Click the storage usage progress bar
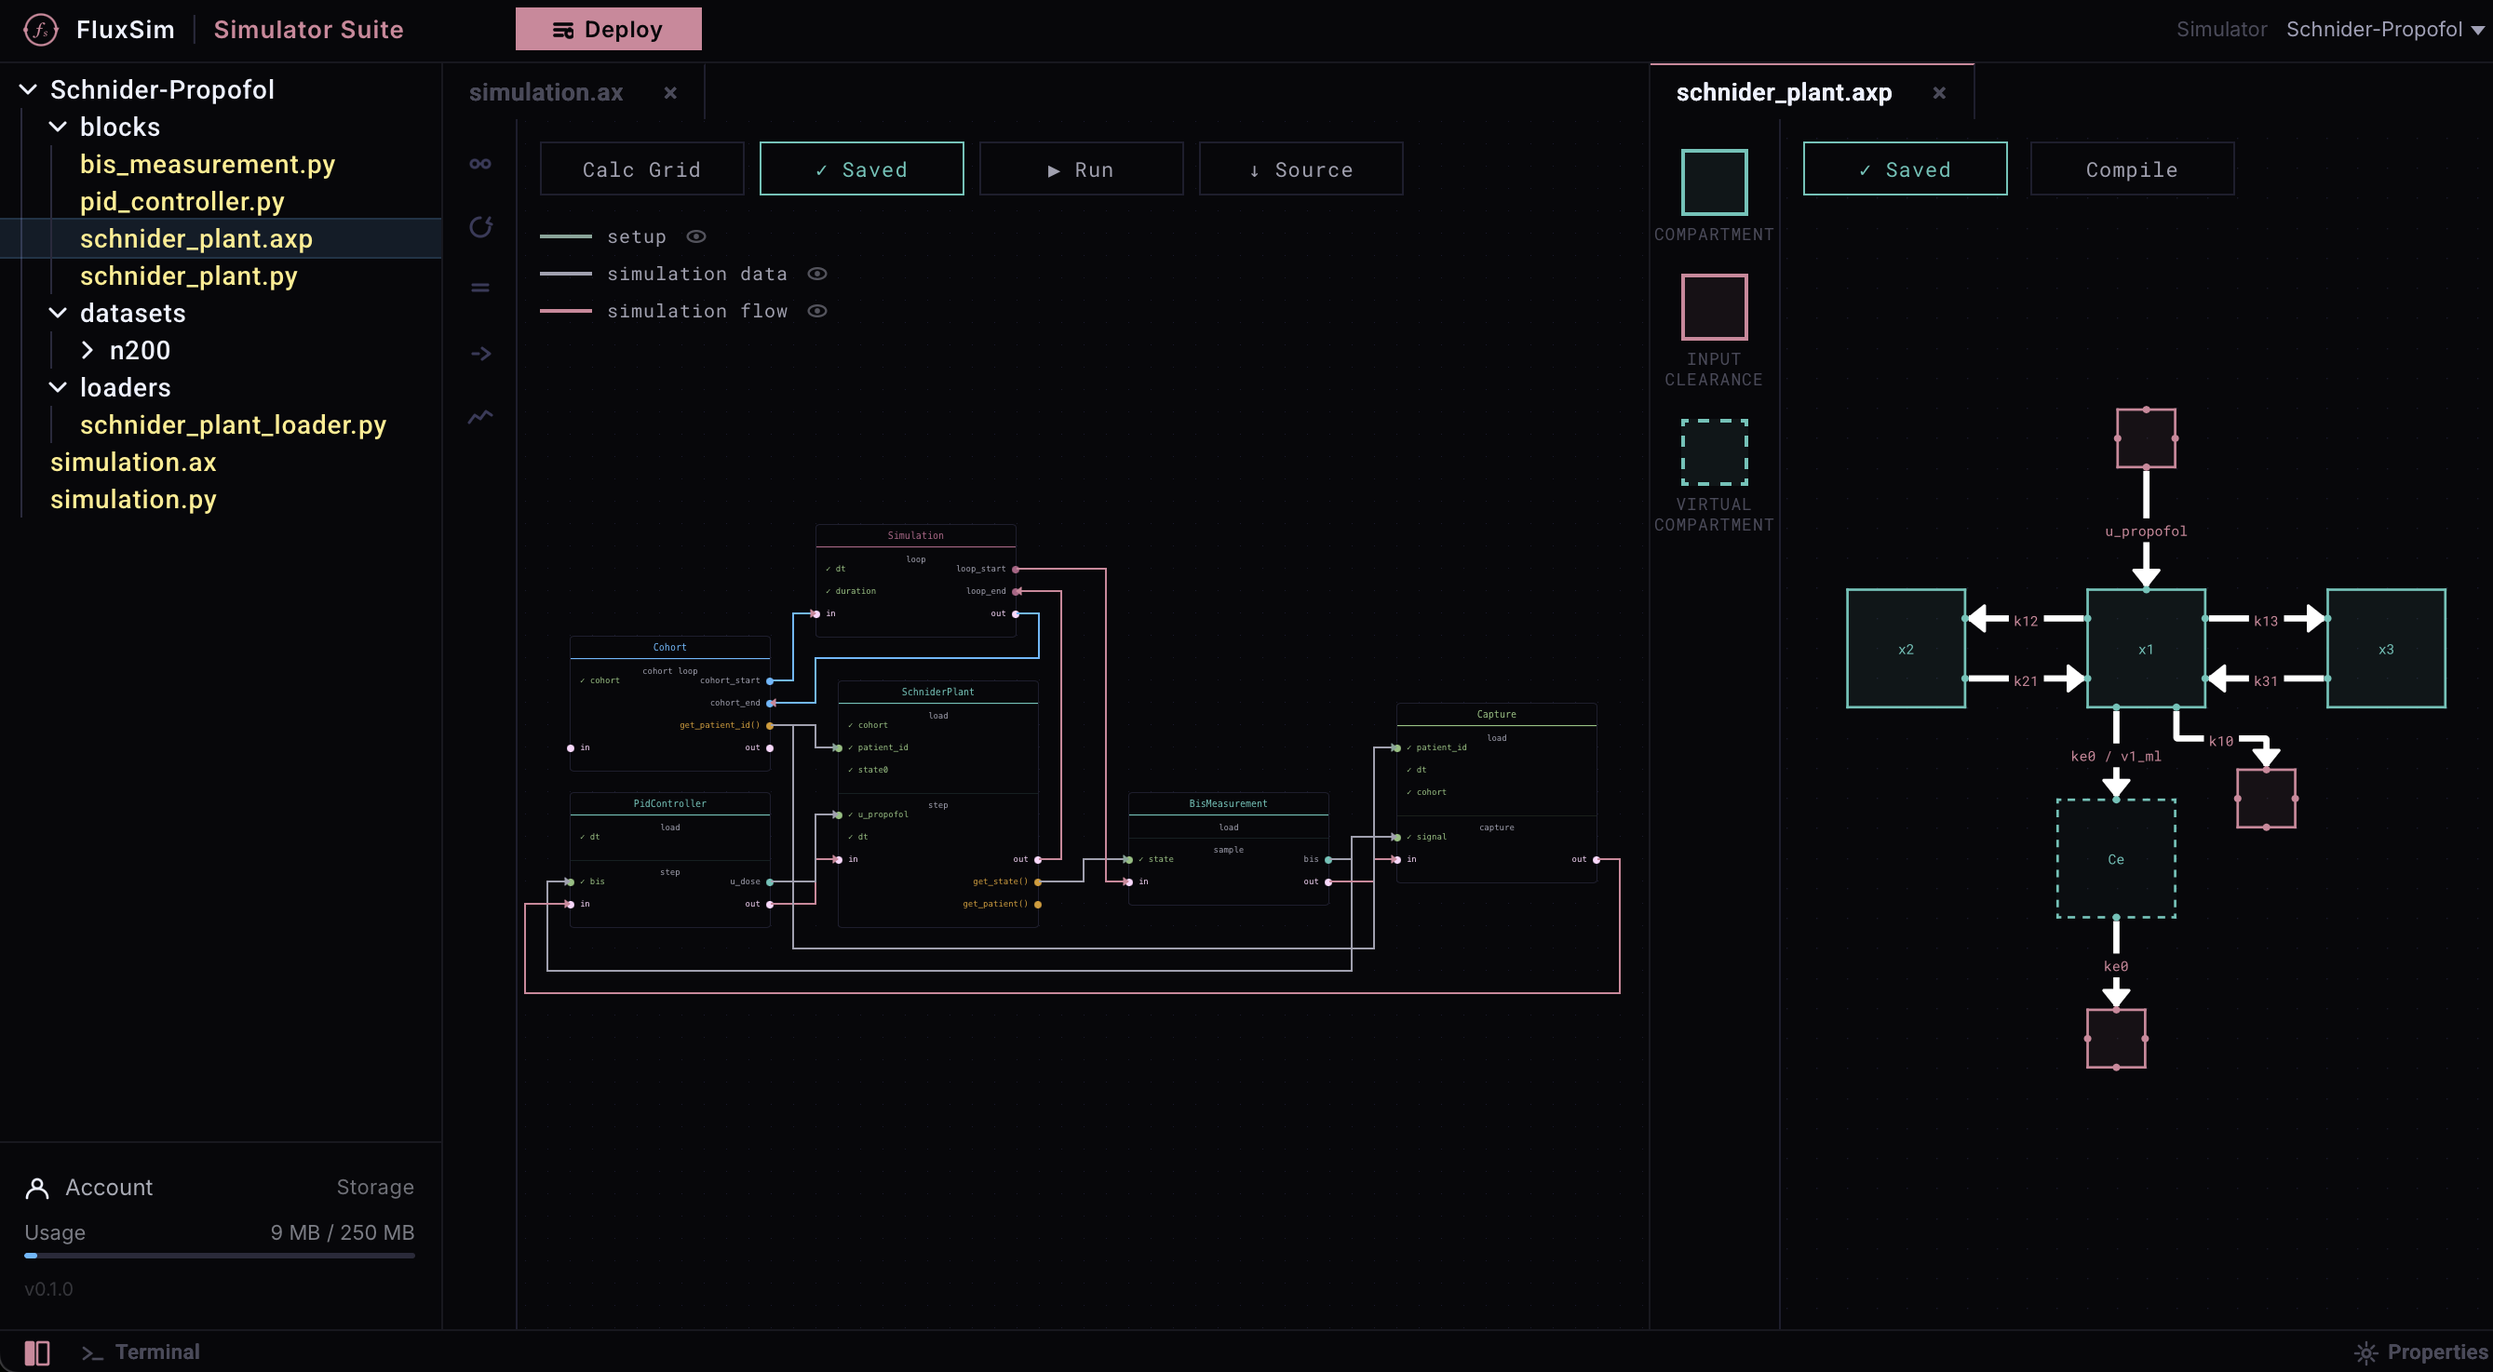Image resolution: width=2493 pixels, height=1372 pixels. [x=220, y=1256]
